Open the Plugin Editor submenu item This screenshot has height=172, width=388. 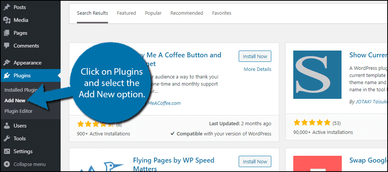19,111
